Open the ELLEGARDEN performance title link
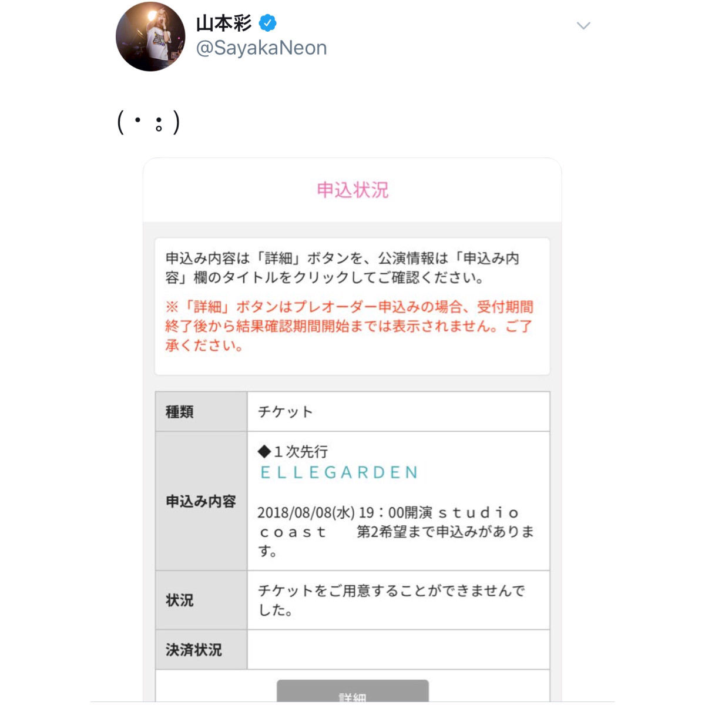Image resolution: width=705 pixels, height=705 pixels. 339,472
